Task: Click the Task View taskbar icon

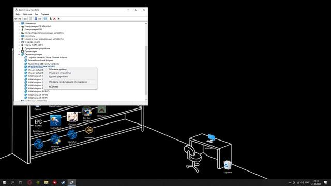Action: click(x=21, y=182)
